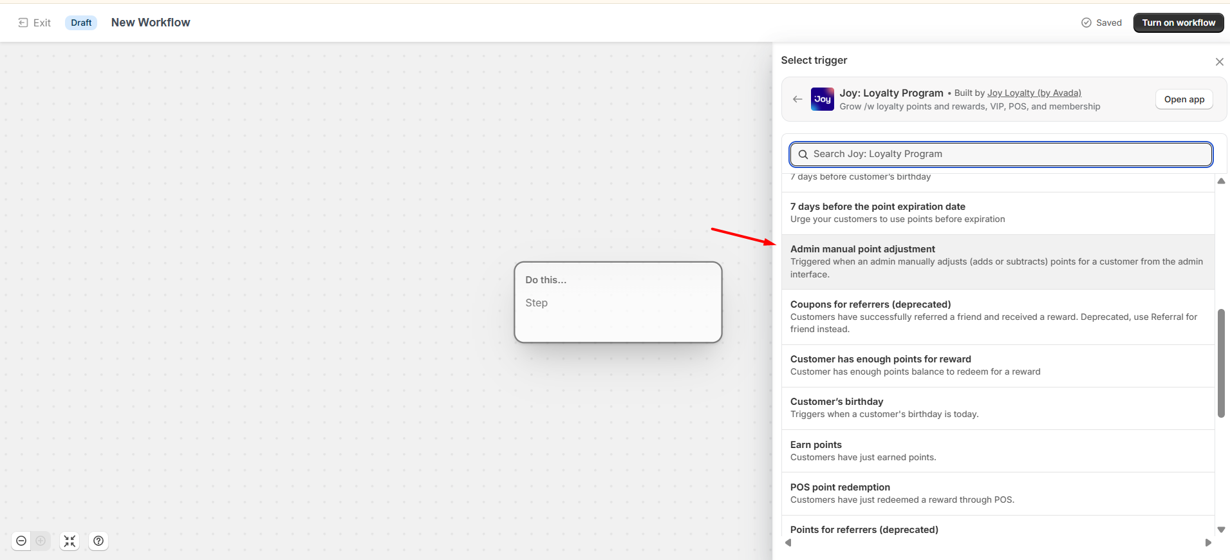Open the help question mark icon
This screenshot has width=1230, height=560.
[x=98, y=541]
